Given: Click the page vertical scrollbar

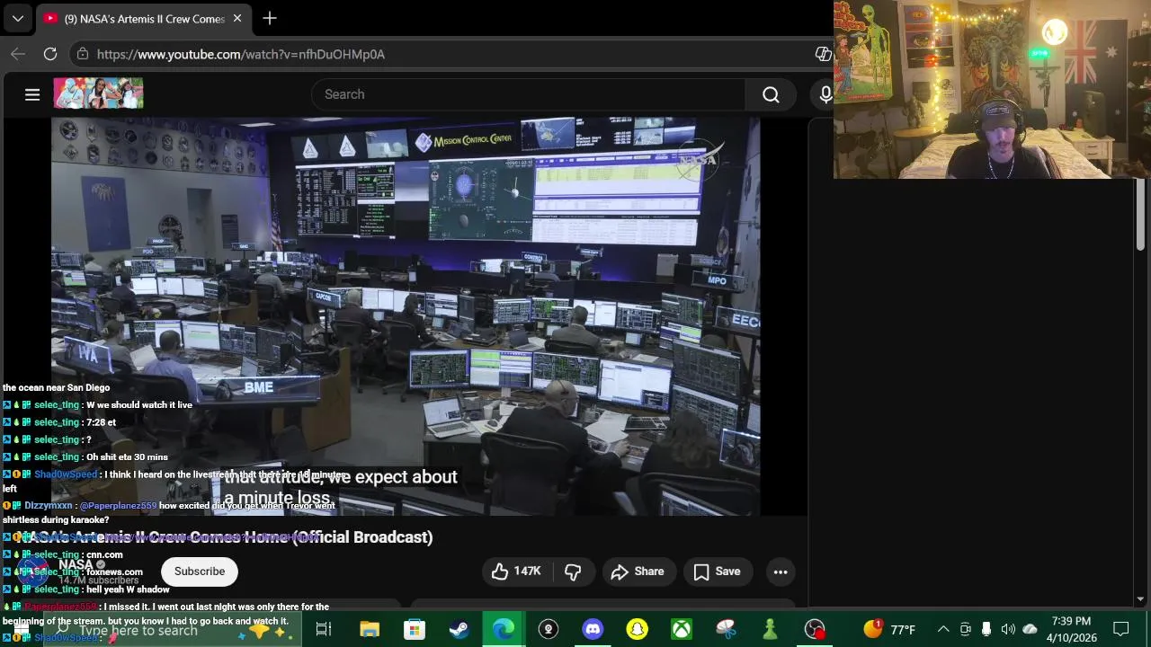Looking at the screenshot, I should pyautogui.click(x=1140, y=216).
